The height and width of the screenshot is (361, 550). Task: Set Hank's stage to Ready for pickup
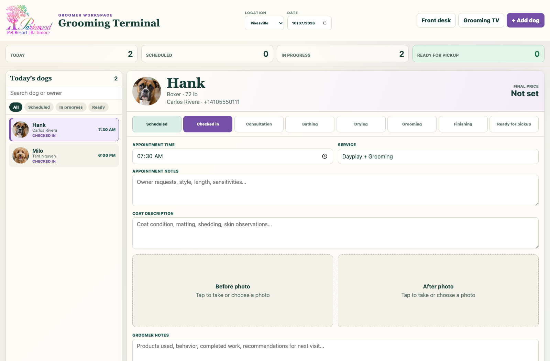coord(514,124)
